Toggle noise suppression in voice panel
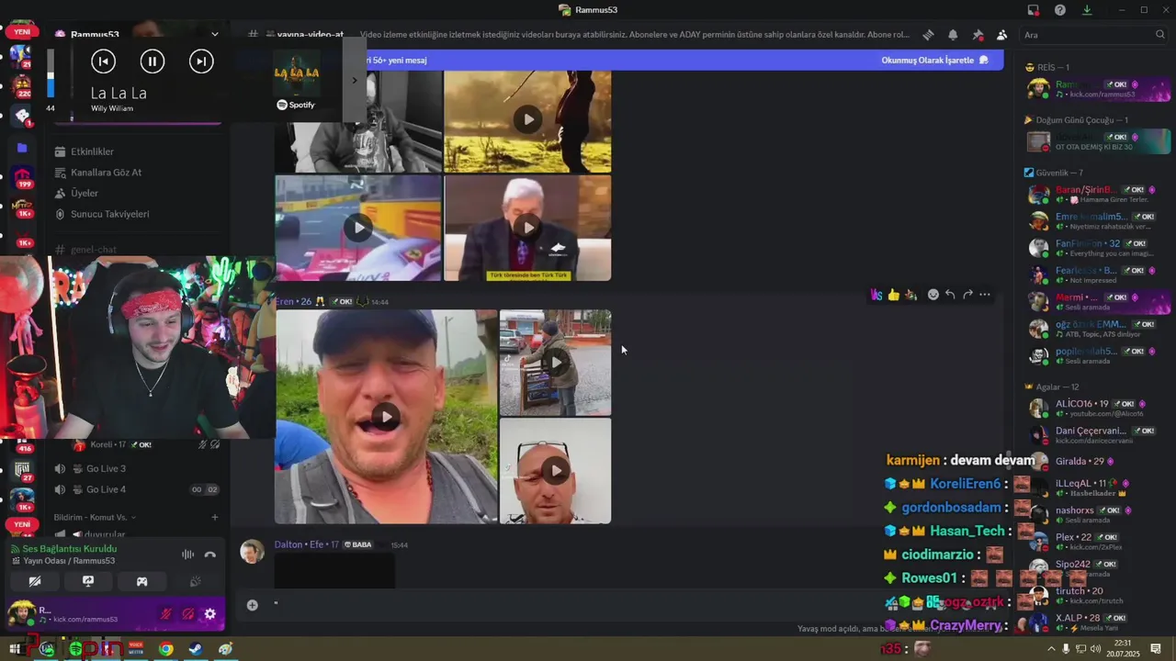Screen dimensions: 1176x661 [187, 555]
